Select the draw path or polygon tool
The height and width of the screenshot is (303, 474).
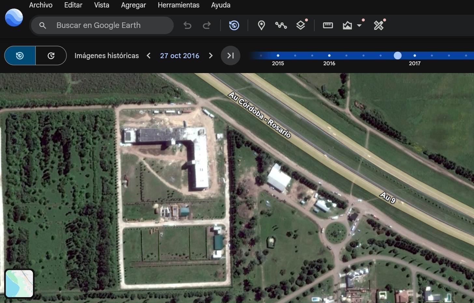coord(281,25)
